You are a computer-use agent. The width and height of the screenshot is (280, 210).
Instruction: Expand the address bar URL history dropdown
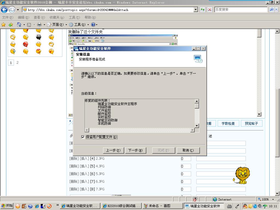pos(196,10)
